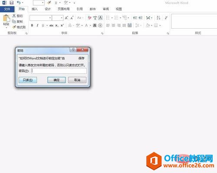Open the clipboard group dialog launcher
Screen dimensions: 217x173
pyautogui.click(x=26, y=33)
